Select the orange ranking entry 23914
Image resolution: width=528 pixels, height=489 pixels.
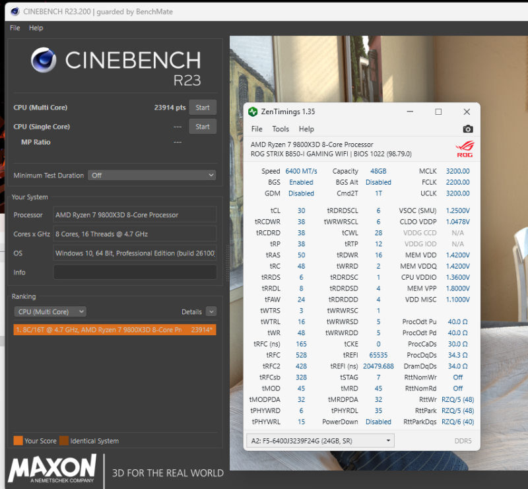115,330
